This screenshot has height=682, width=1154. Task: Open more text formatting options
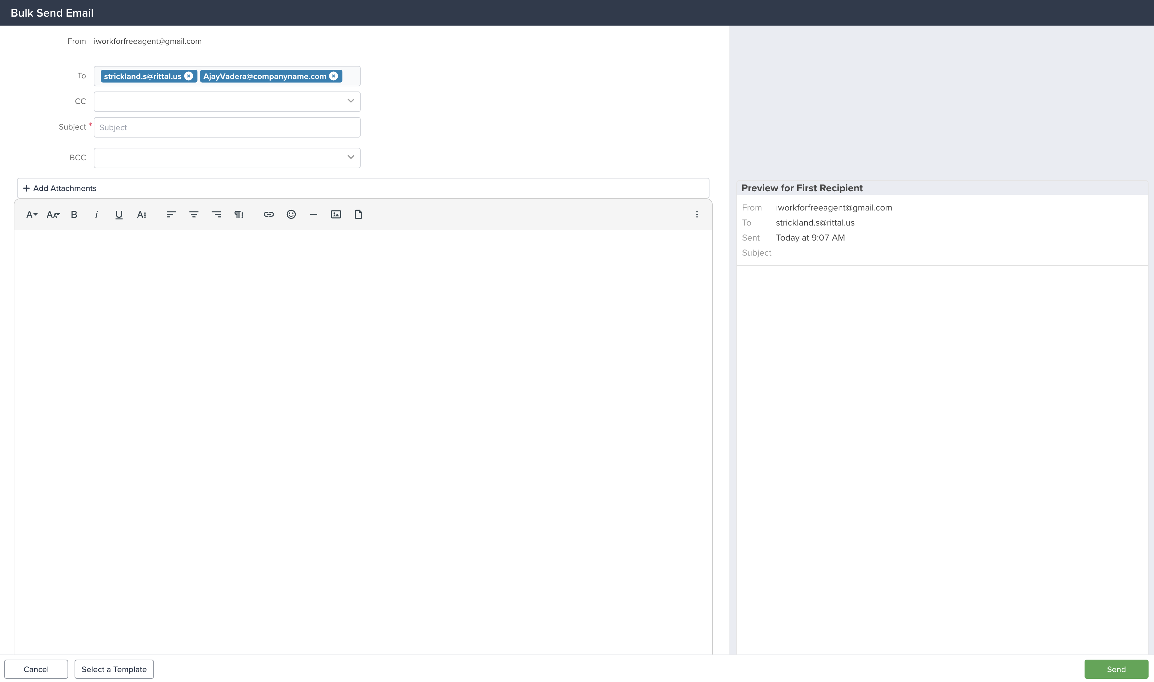tap(141, 215)
